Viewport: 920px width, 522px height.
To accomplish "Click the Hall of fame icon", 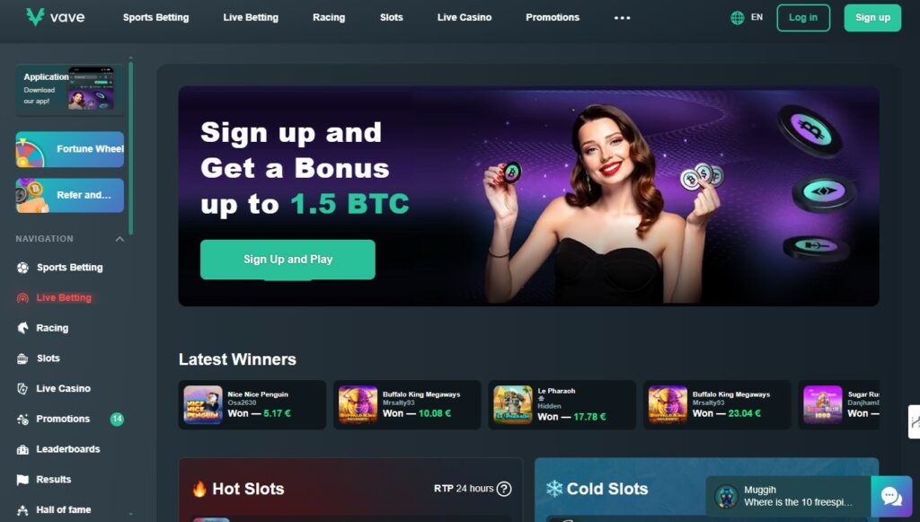I will pos(22,510).
